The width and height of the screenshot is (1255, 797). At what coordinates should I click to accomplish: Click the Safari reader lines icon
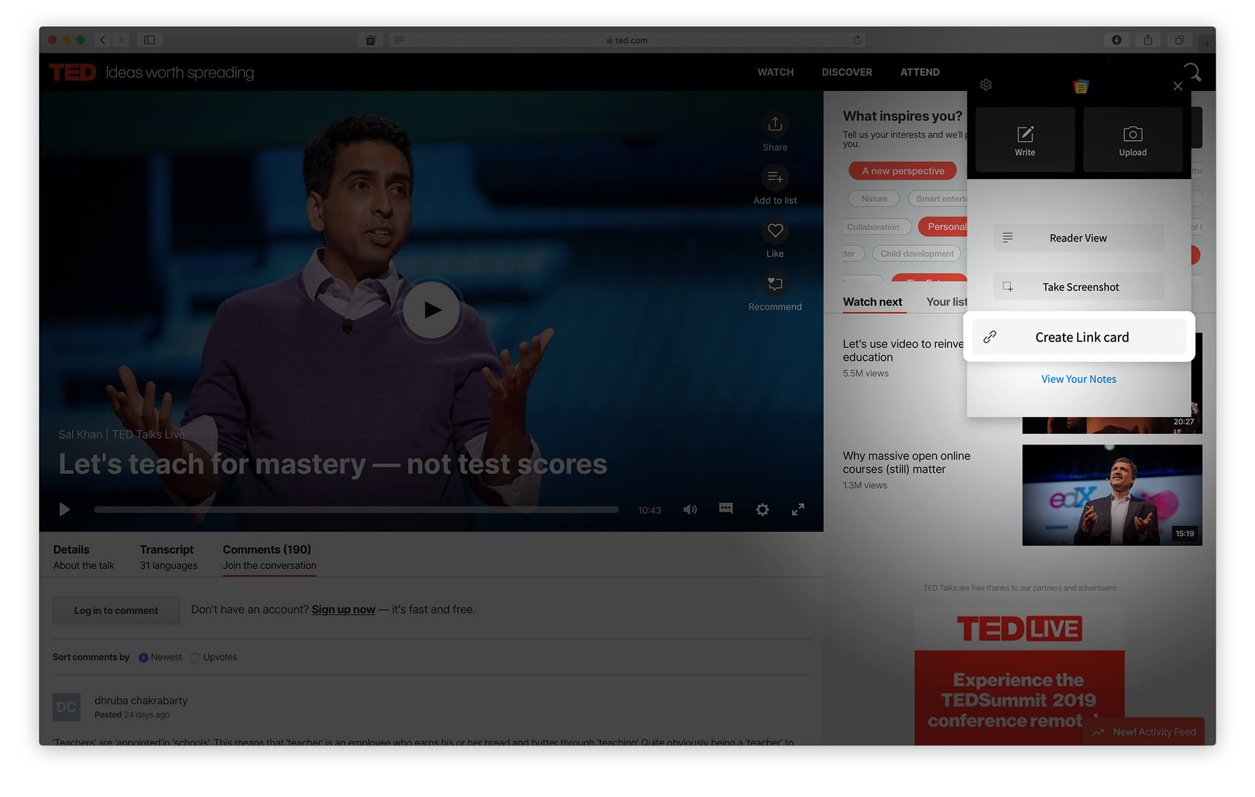click(399, 40)
